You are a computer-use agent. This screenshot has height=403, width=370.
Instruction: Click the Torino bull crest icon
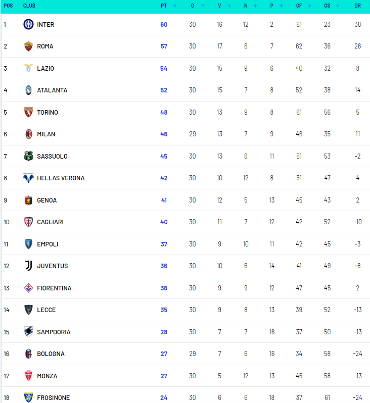[28, 112]
